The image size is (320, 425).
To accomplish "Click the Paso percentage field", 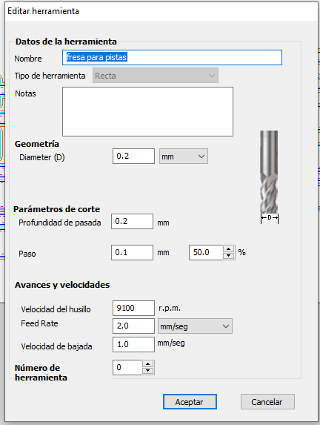I will point(206,253).
